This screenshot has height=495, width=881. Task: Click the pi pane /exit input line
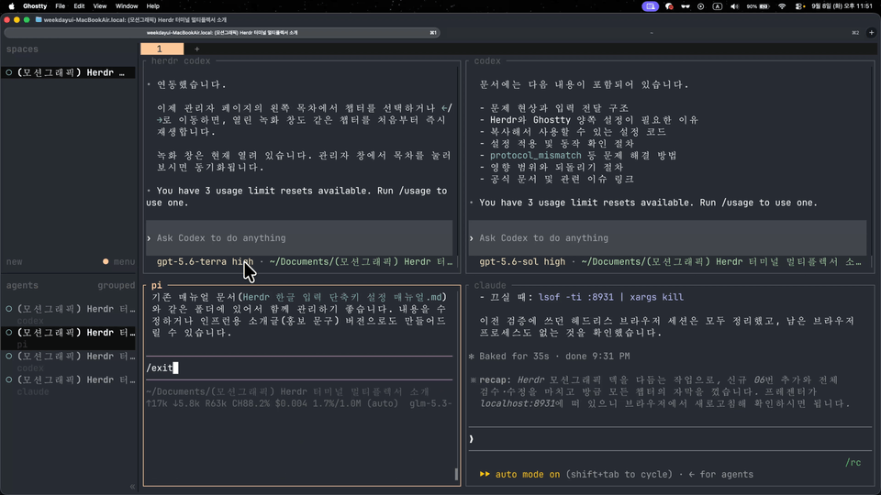click(299, 368)
